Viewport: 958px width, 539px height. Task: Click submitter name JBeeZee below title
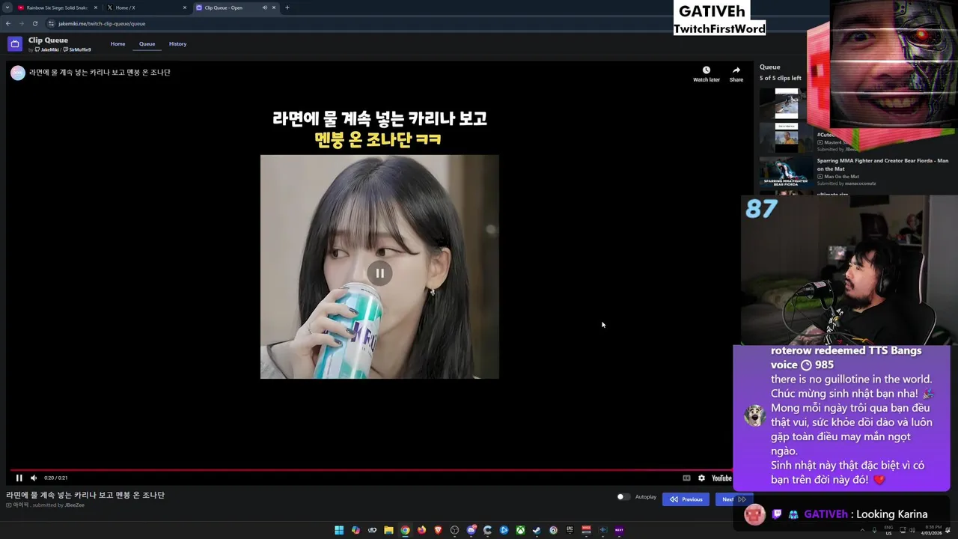tap(75, 505)
